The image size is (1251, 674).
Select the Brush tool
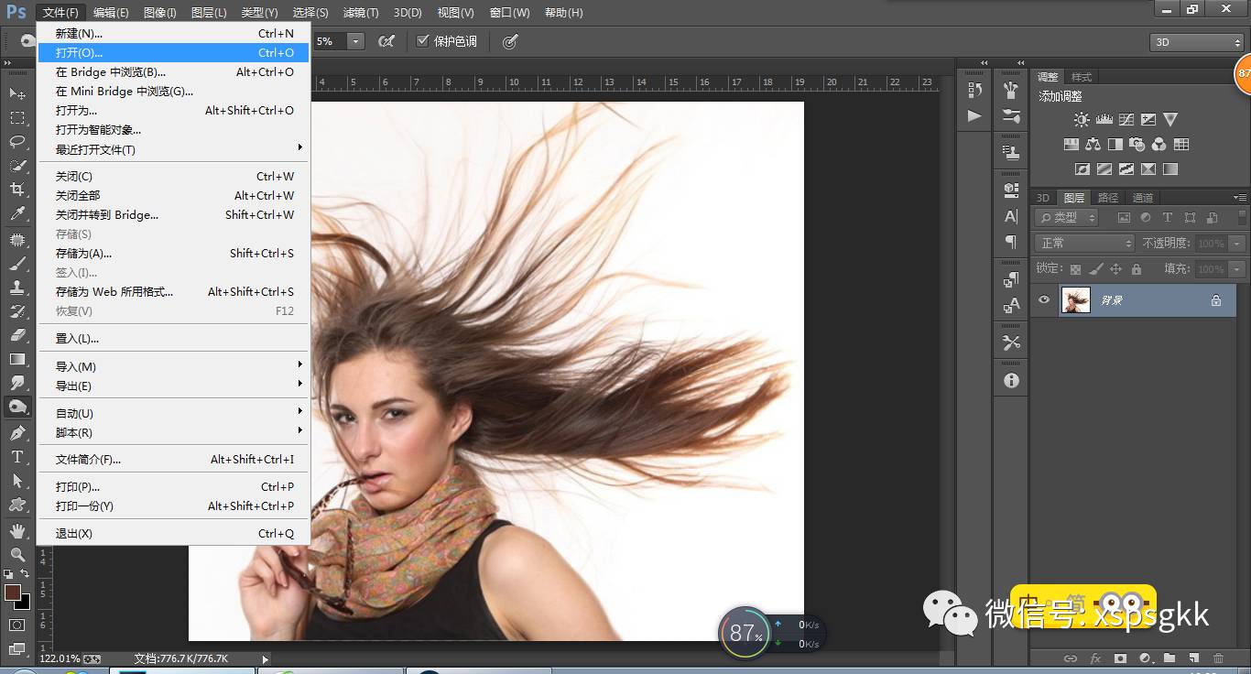click(x=17, y=264)
